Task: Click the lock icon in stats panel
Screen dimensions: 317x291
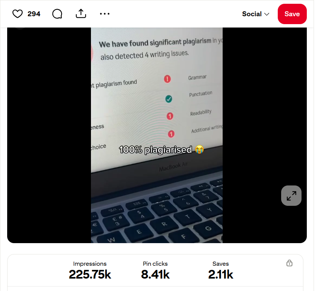Action: point(289,263)
